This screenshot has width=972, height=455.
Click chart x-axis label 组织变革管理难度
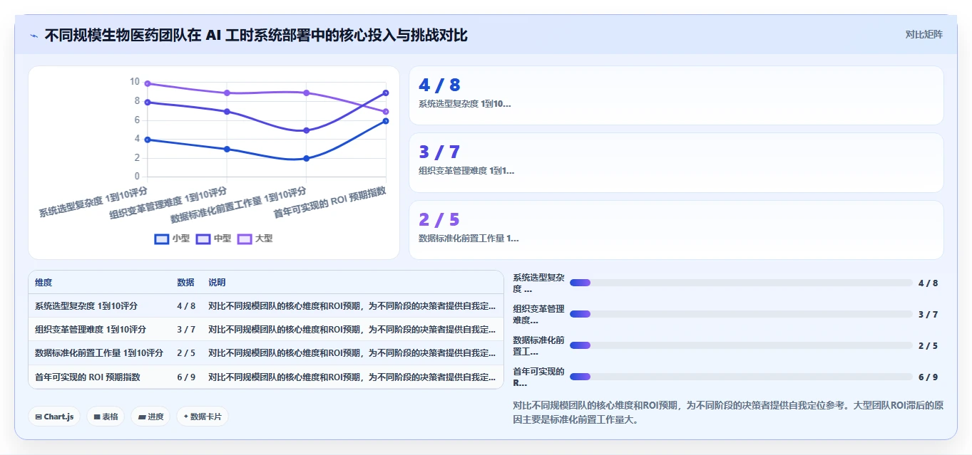point(169,203)
